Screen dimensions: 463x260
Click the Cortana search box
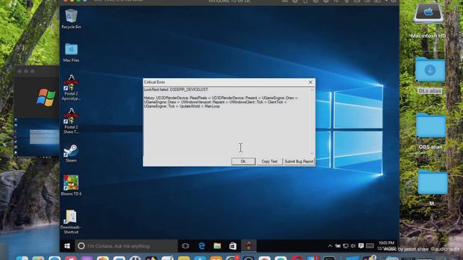pyautogui.click(x=126, y=246)
